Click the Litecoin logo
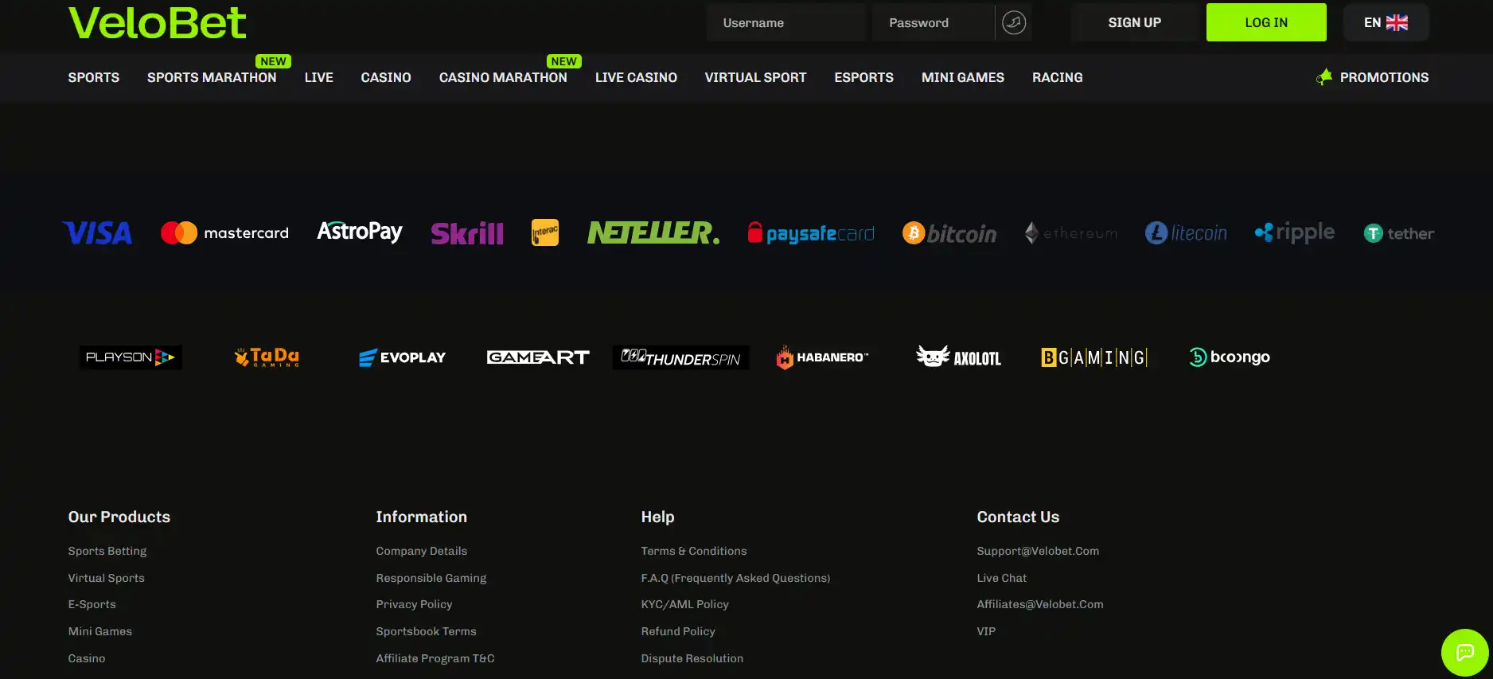The height and width of the screenshot is (679, 1493). [1186, 233]
